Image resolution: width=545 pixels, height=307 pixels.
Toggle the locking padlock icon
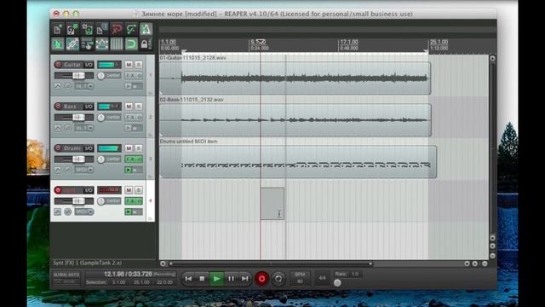click(144, 44)
